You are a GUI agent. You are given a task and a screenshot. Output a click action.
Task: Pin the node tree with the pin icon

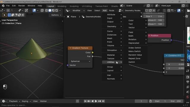158,11
